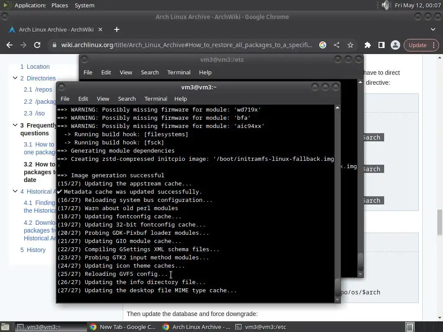The width and height of the screenshot is (443, 332).
Task: Click window menu icon of vm3@vm3:~ terminal
Action: [x=61, y=86]
